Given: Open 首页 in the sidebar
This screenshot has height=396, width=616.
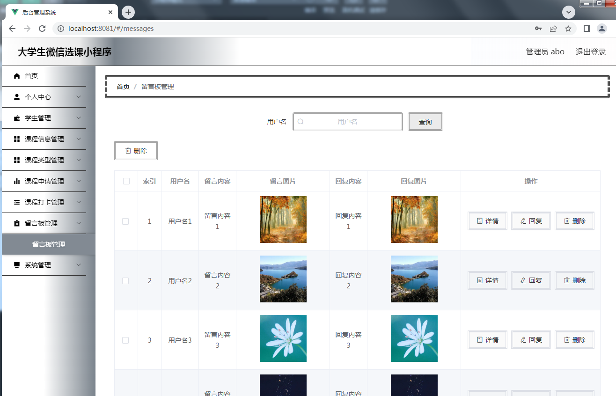Looking at the screenshot, I should [x=44, y=76].
